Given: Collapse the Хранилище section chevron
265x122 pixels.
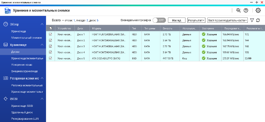Looking at the screenshot, I should (42, 45).
